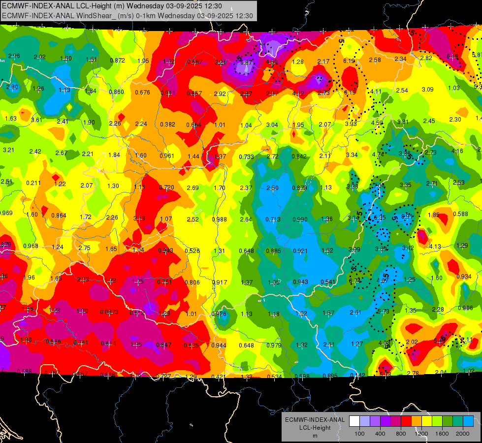The width and height of the screenshot is (482, 443).
Task: Click the LCL-Height (m) title line
Action: (112, 6)
